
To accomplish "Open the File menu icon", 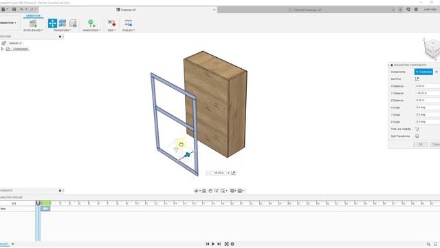I will [3, 9].
